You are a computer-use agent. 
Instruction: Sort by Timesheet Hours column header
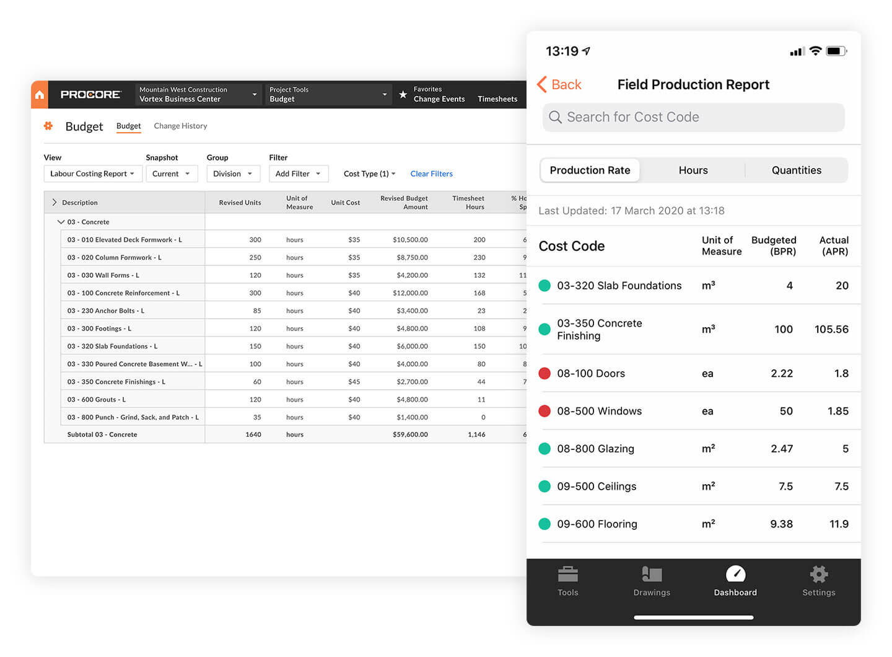coord(468,203)
